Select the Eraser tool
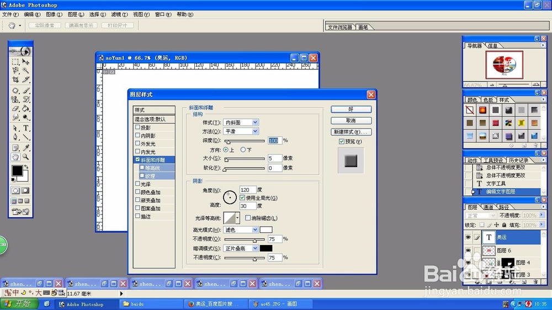The width and height of the screenshot is (552, 310). click(15, 108)
